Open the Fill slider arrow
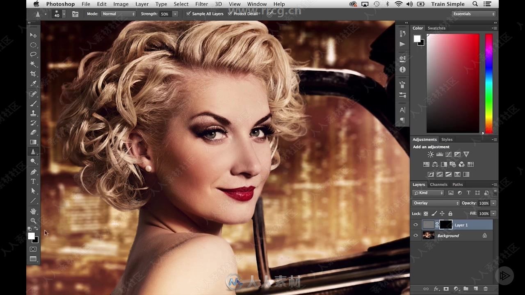Screen dimensions: 525x295 493,213
